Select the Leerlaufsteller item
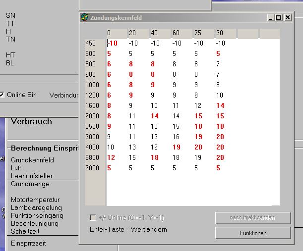The width and height of the screenshot is (303, 251). 31,176
